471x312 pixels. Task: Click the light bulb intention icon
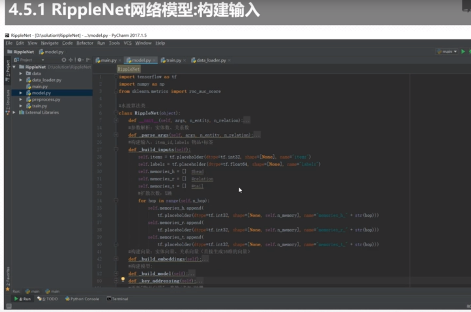pyautogui.click(x=123, y=279)
